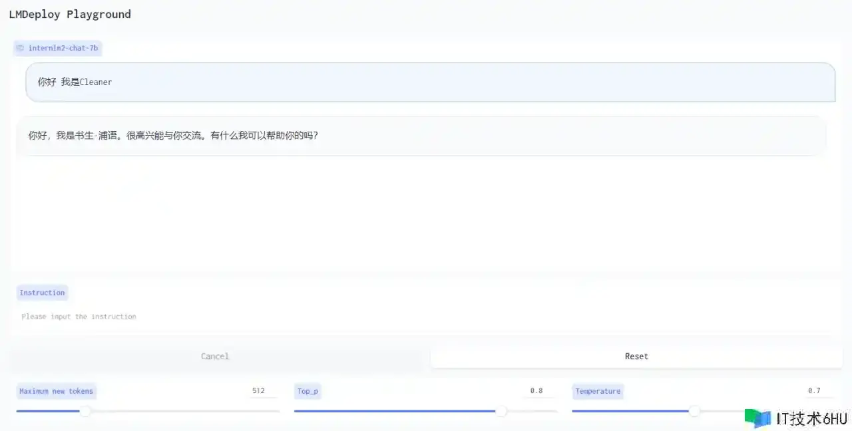Click the Top_p value field showing 0.8
This screenshot has height=431, width=852.
536,391
